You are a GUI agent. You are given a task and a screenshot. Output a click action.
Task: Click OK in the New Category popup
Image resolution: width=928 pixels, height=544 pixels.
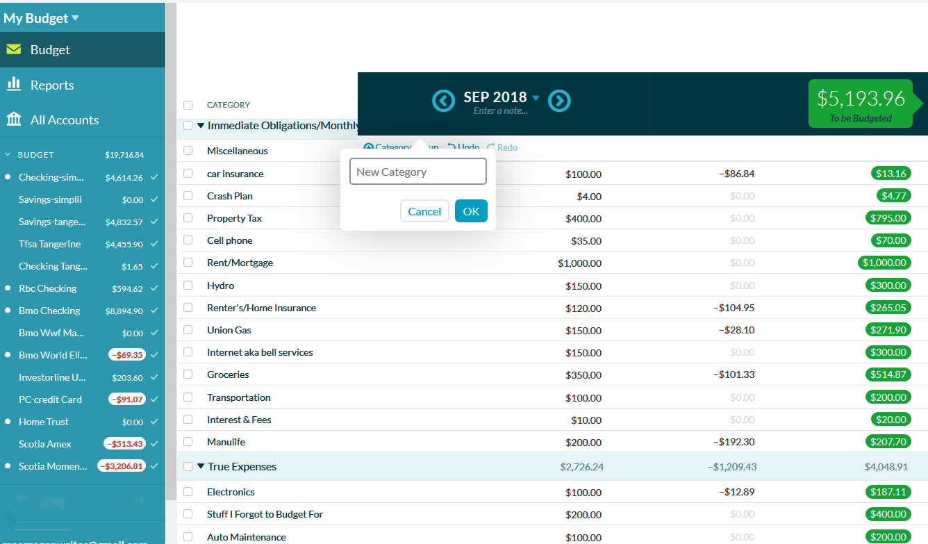(471, 211)
